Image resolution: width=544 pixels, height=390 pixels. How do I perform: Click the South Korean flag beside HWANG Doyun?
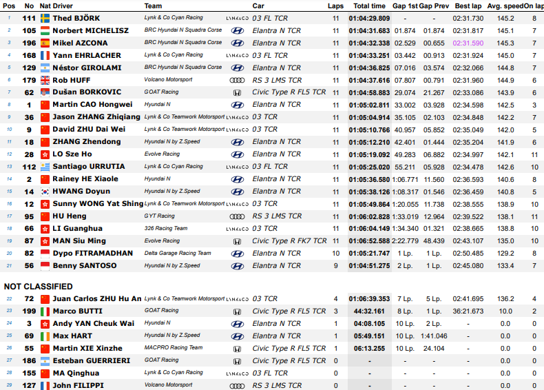coord(45,192)
